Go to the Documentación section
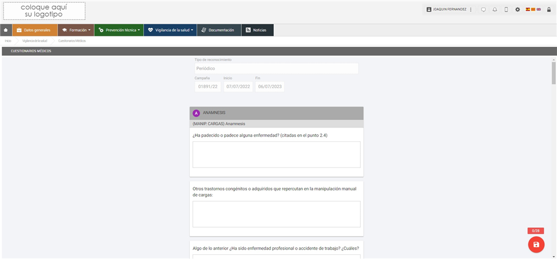The height and width of the screenshot is (259, 557). 218,30
